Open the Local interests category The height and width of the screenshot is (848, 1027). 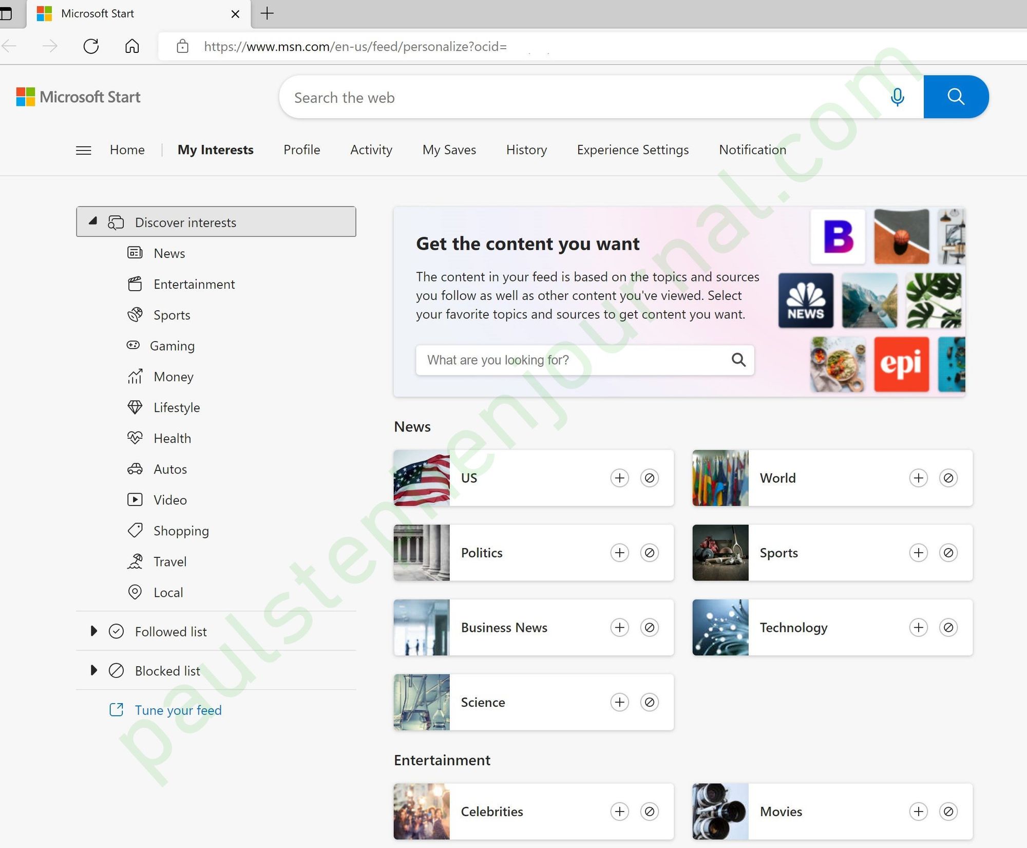coord(167,592)
